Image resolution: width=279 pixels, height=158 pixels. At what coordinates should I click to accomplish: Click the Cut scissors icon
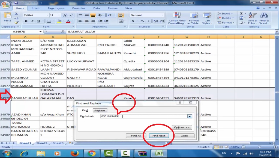point(16,14)
